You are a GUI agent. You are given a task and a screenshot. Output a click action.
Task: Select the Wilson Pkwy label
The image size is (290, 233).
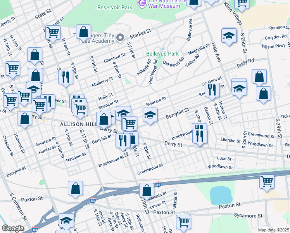tap(274, 46)
